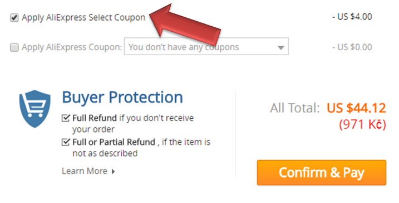Click the 'Apply AliExpress Select Coupon' label text
Image resolution: width=399 pixels, height=203 pixels.
point(83,18)
